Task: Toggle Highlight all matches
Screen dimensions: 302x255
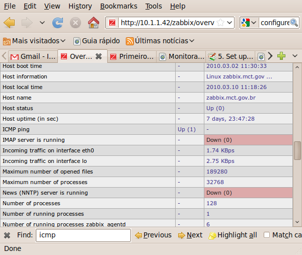Action: (x=233, y=235)
